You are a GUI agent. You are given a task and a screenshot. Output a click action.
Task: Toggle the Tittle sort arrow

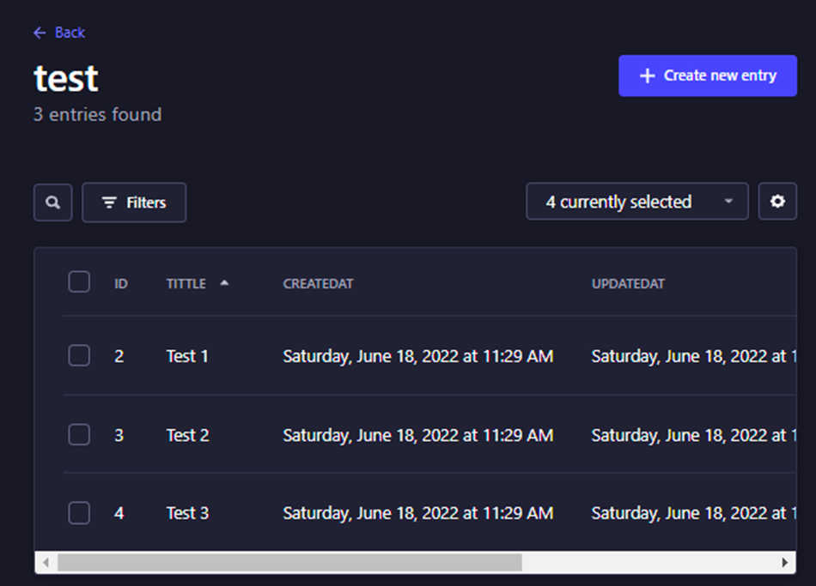coord(224,282)
